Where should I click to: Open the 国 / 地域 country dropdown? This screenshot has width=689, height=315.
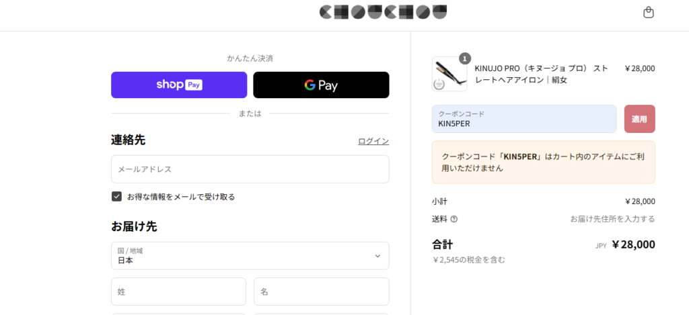[250, 256]
